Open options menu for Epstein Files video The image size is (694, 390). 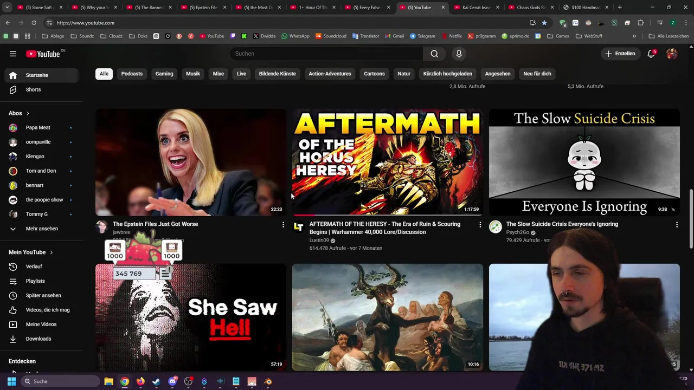tap(283, 224)
